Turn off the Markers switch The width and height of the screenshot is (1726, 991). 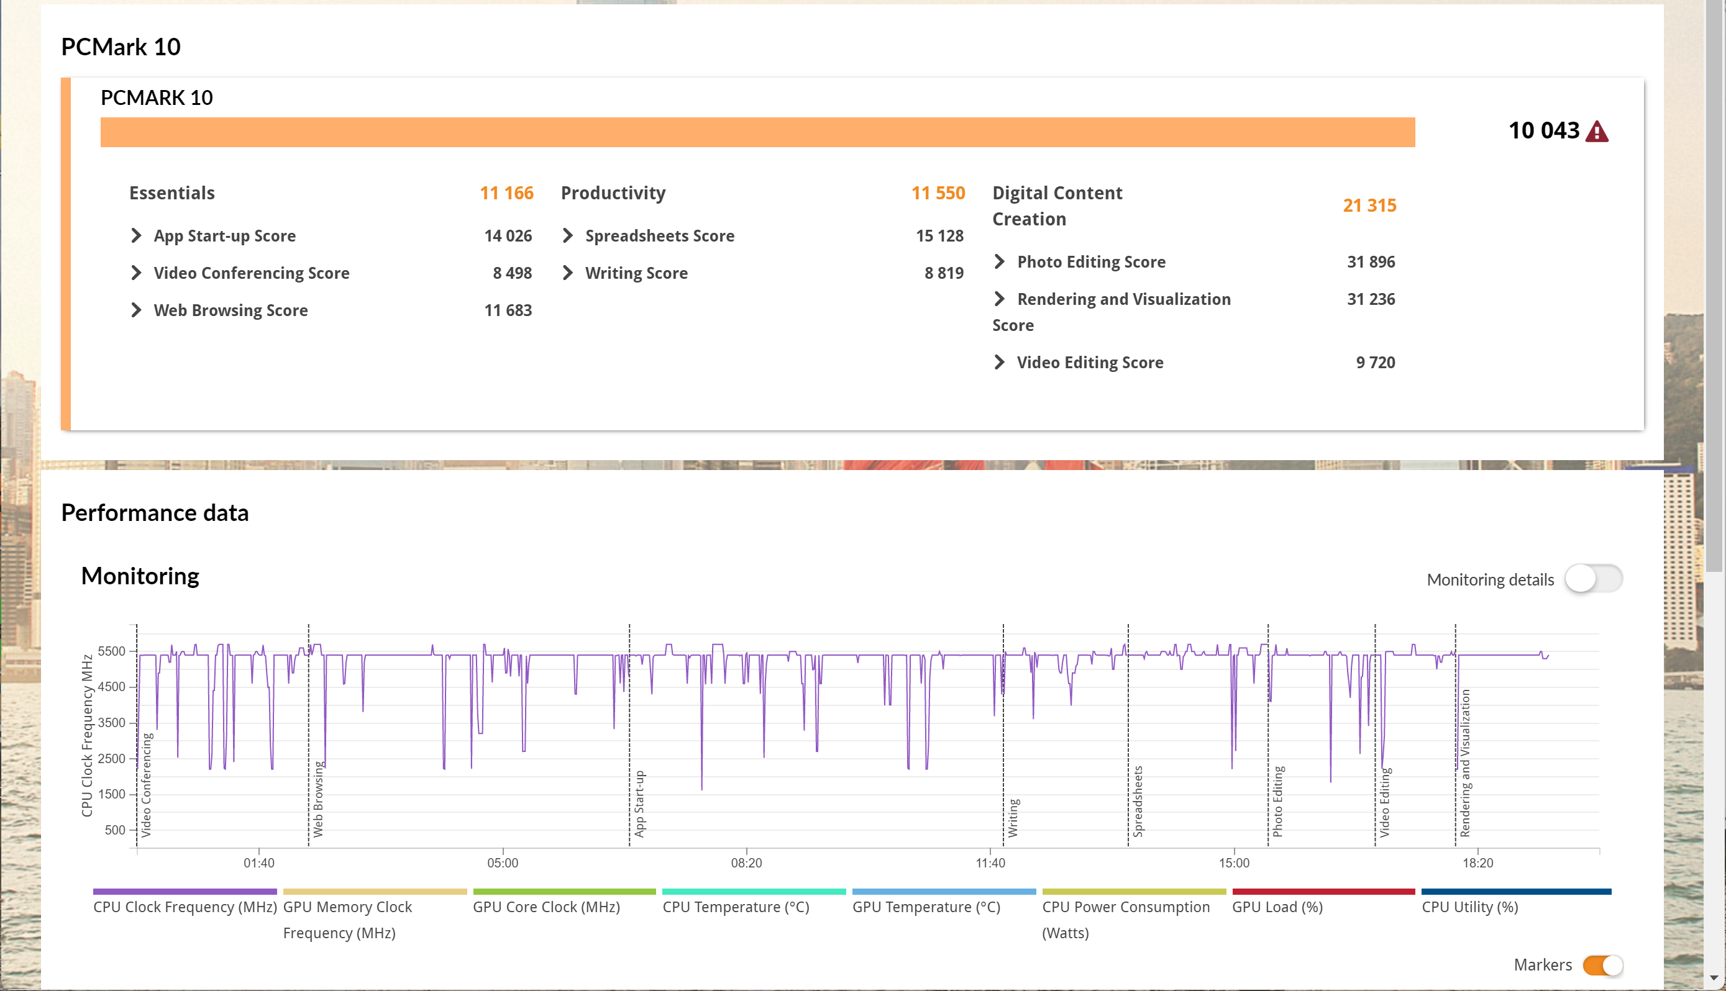(x=1603, y=965)
